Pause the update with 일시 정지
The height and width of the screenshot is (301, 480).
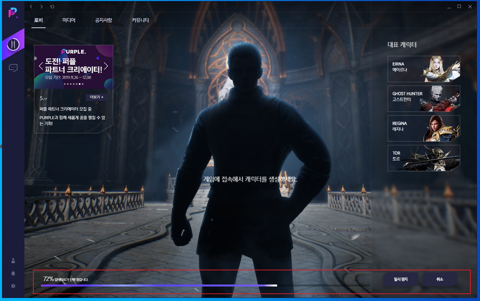point(401,279)
